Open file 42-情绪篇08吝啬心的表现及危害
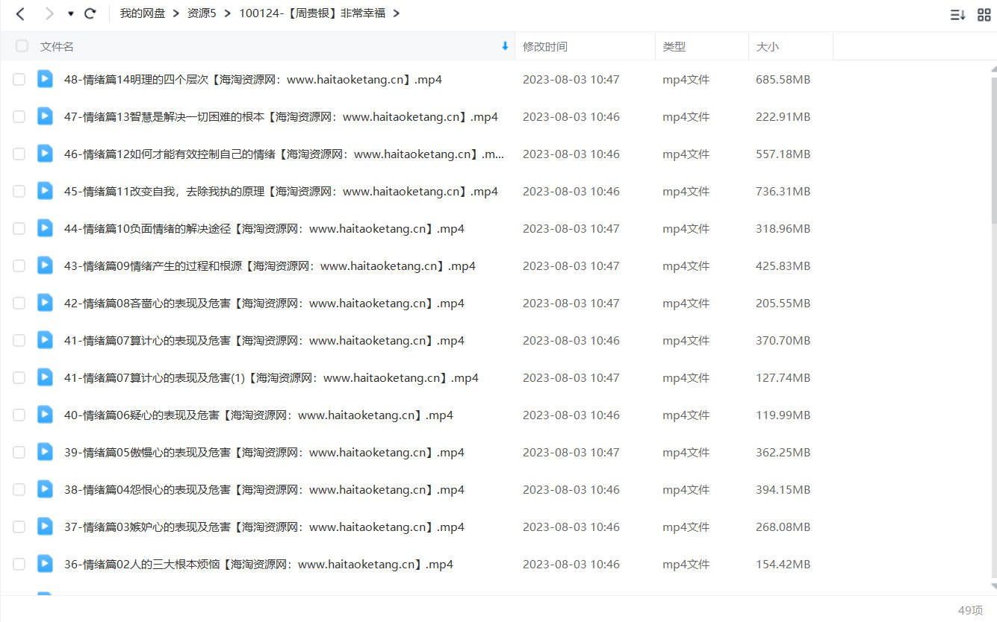 pos(264,303)
